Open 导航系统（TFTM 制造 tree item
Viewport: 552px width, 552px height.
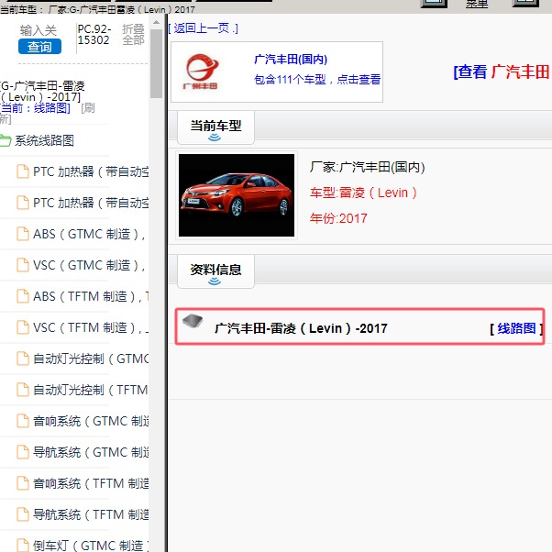91,514
